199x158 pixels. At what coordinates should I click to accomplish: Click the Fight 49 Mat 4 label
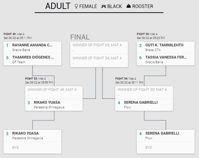coord(14,34)
